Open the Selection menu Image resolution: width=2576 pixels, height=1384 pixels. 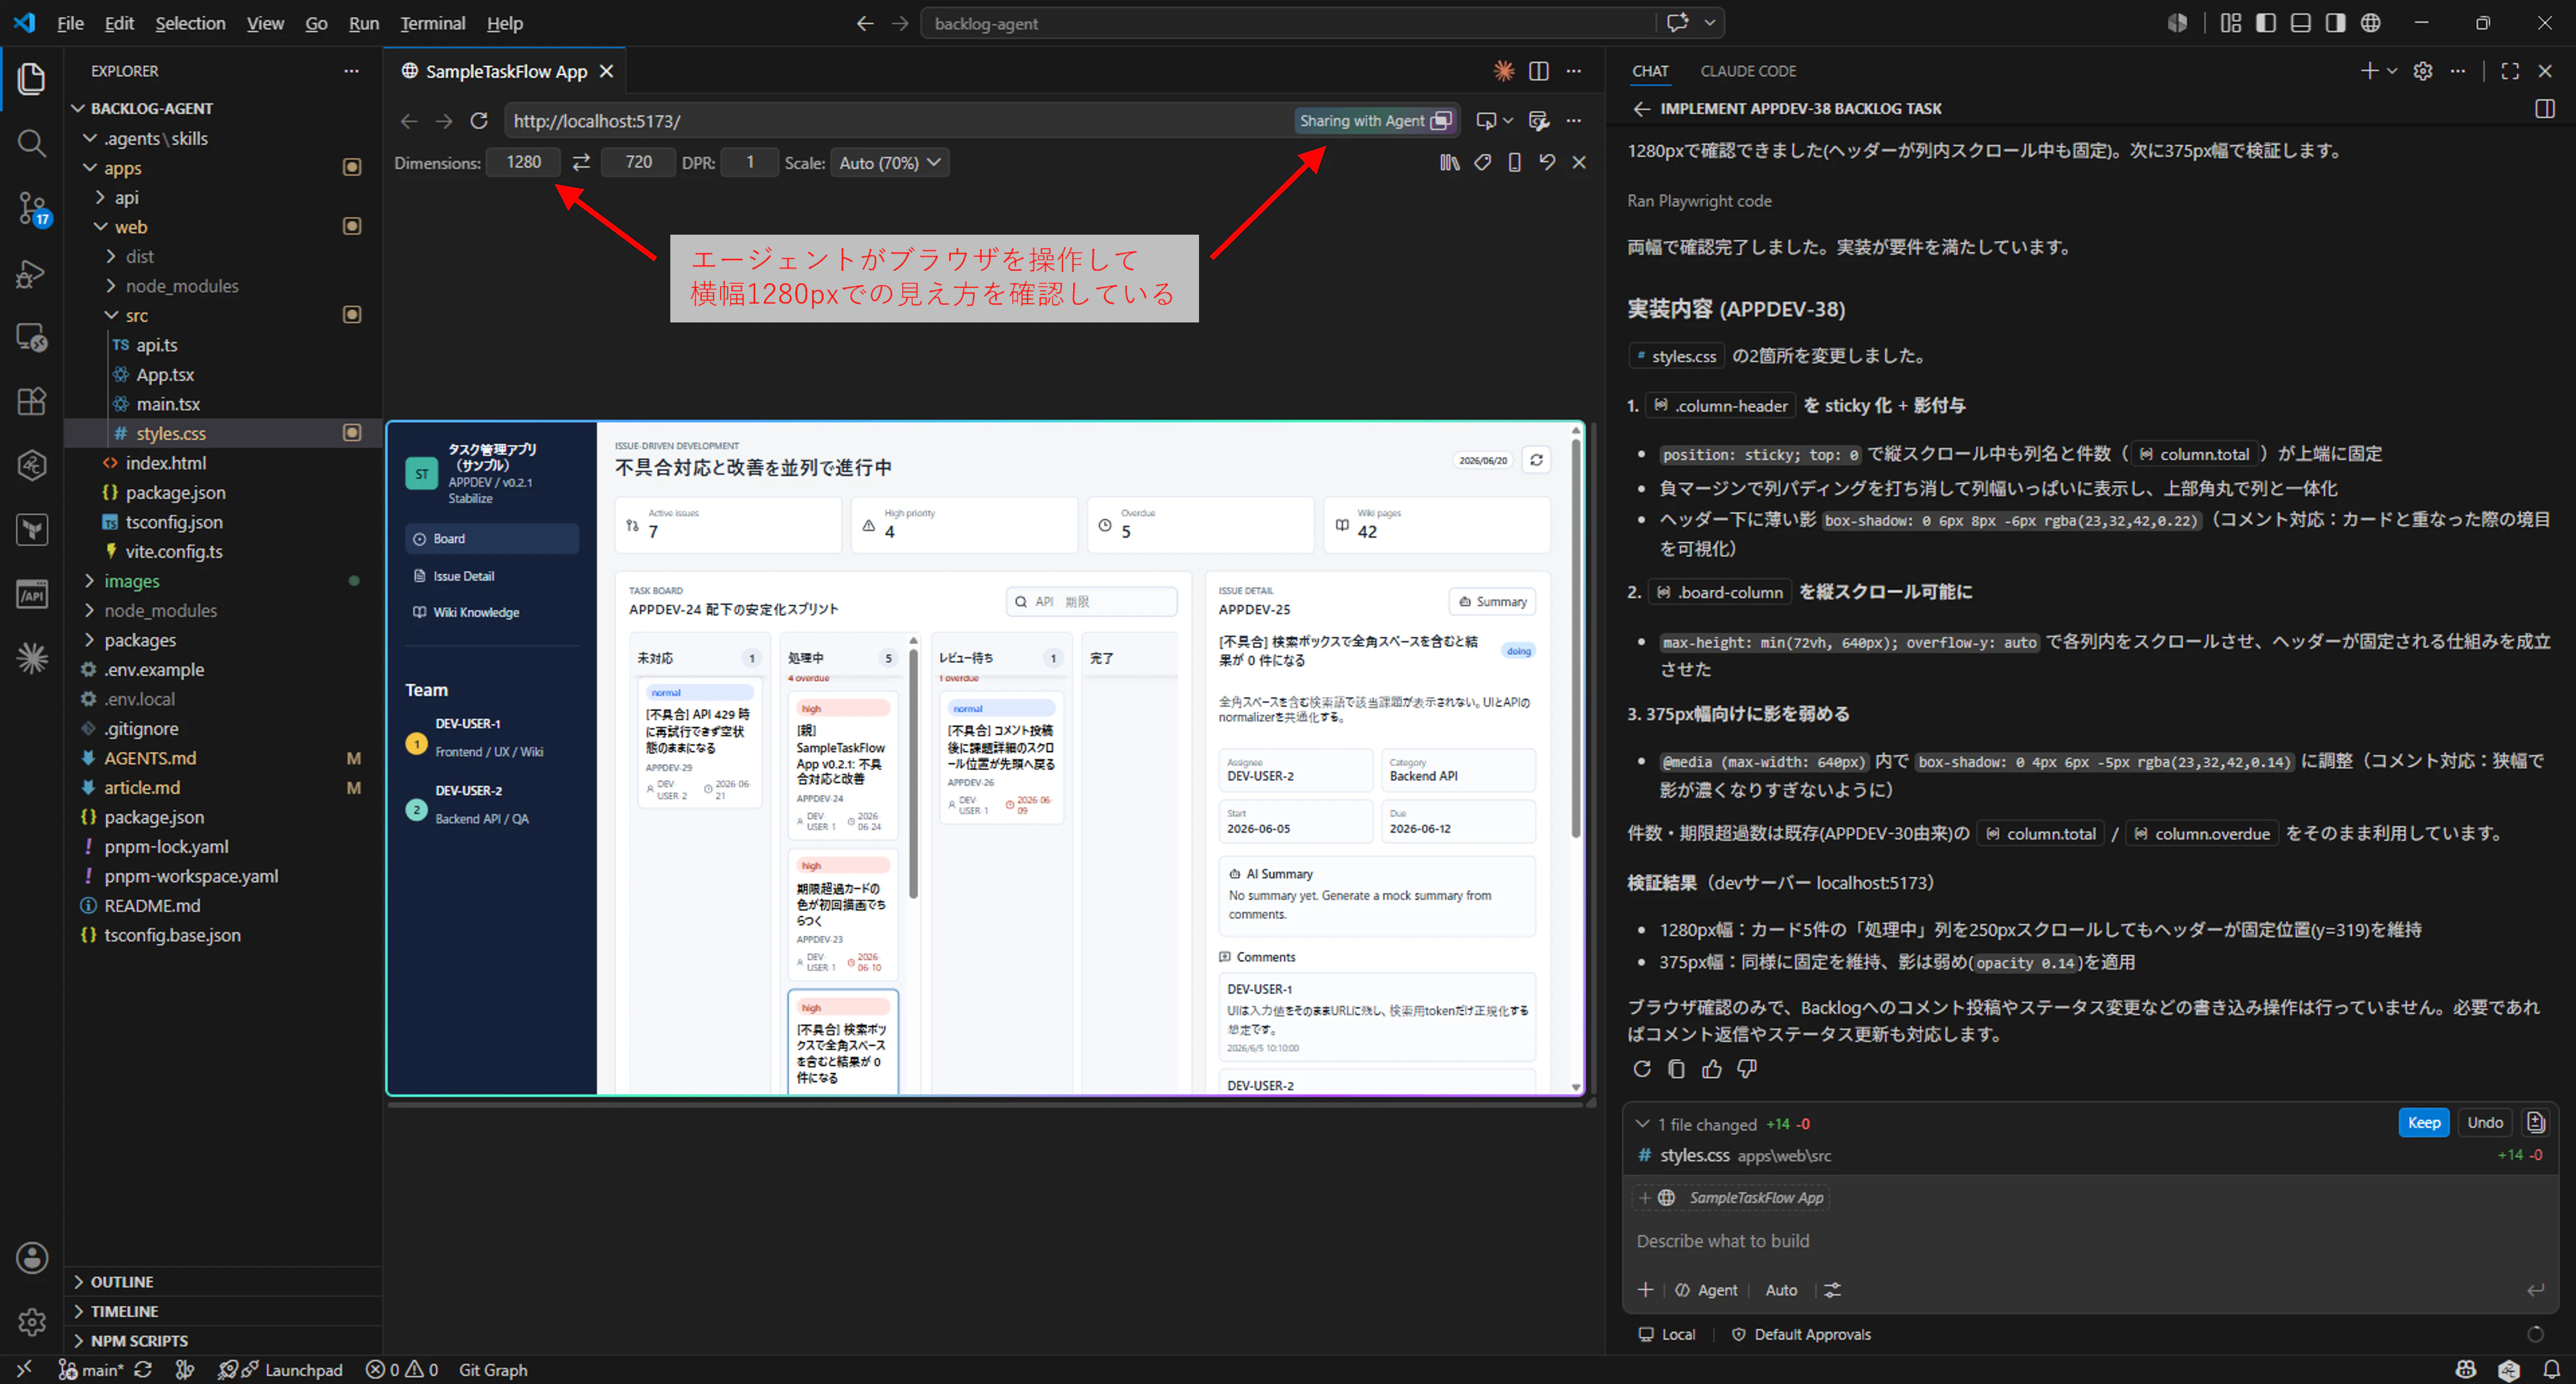pos(190,23)
